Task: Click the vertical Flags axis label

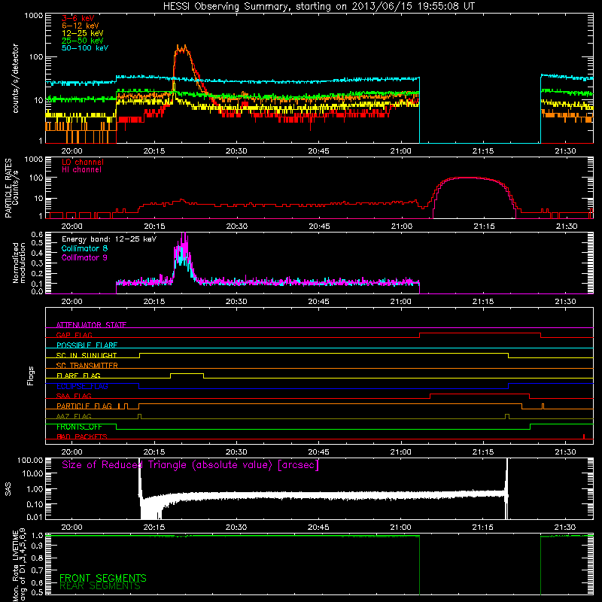Action: pyautogui.click(x=31, y=375)
